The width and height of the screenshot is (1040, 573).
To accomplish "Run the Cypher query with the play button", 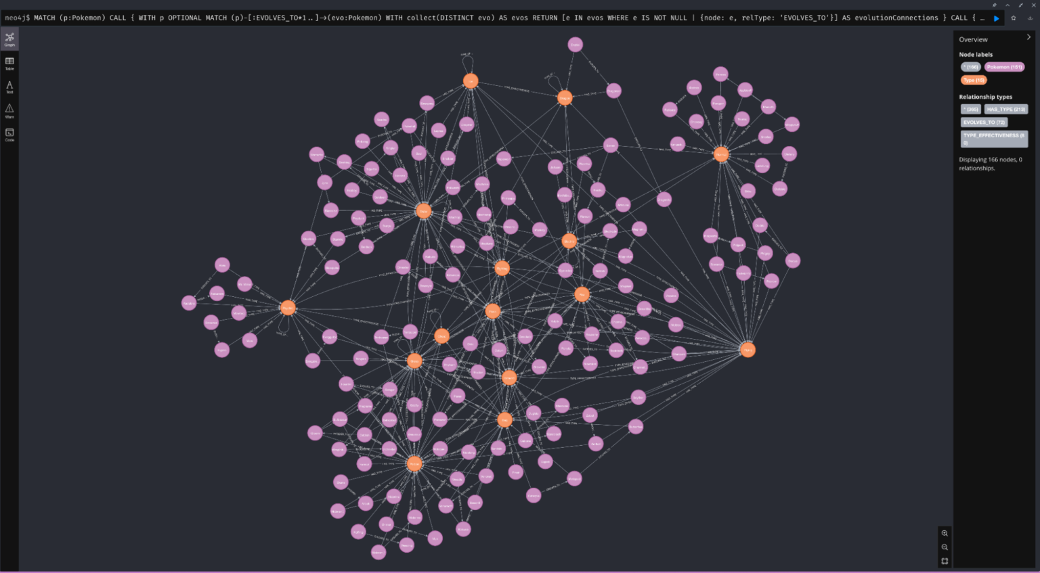I will pos(996,18).
